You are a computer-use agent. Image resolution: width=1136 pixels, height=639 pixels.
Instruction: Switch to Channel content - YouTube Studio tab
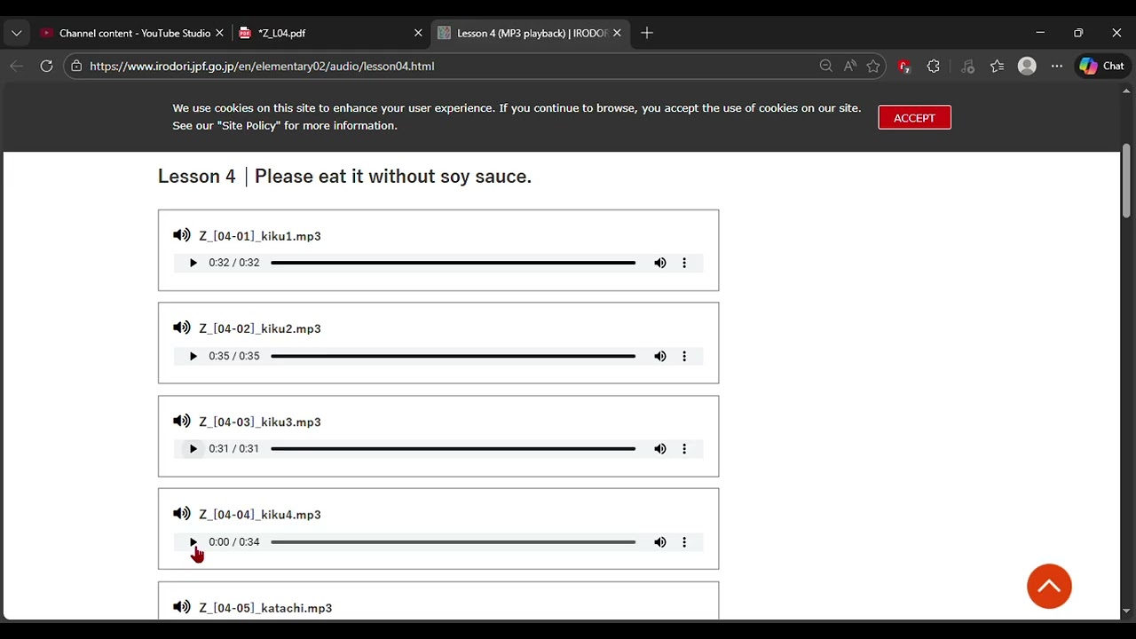click(x=133, y=33)
